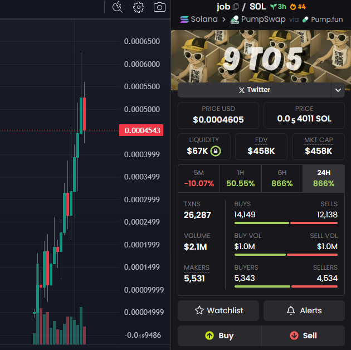Screen dimensions: 351x350
Task: Click the Sell button
Action: click(303, 336)
